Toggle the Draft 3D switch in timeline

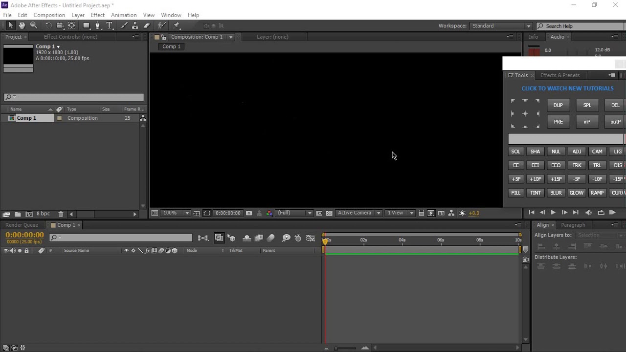(x=232, y=238)
